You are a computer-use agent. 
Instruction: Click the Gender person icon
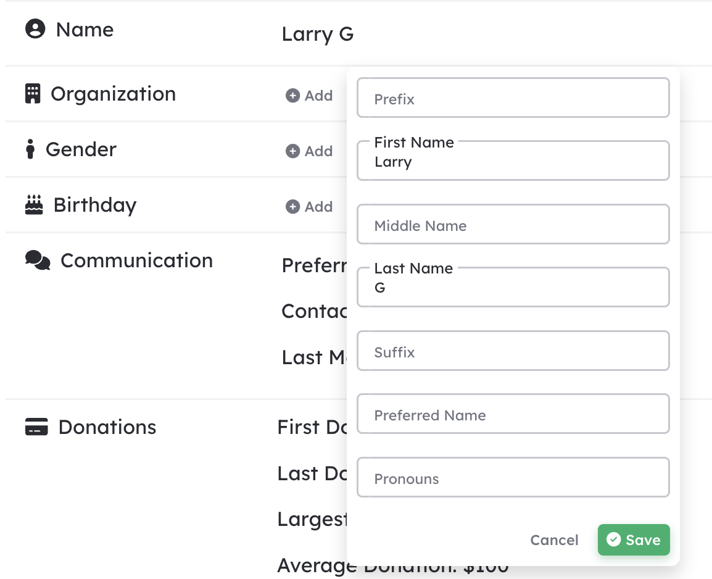coord(30,149)
